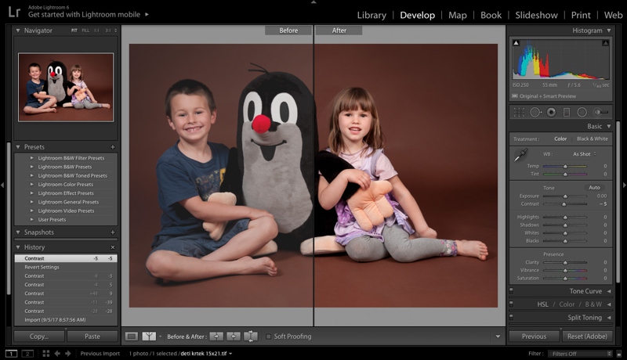Collapse the Basic panel
Image resolution: width=627 pixels, height=360 pixels.
coord(609,126)
